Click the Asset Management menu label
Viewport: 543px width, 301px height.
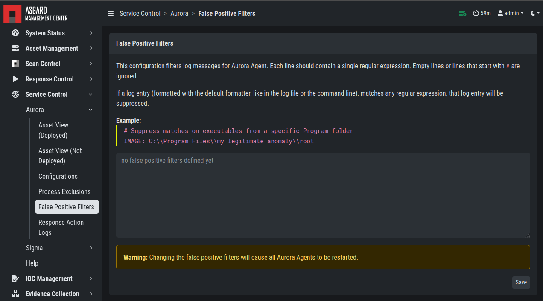click(52, 48)
